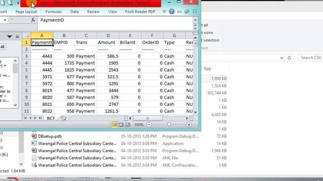This screenshot has height=181, width=323.
Task: Select cell with amount 1261.5
Action: tap(108, 111)
